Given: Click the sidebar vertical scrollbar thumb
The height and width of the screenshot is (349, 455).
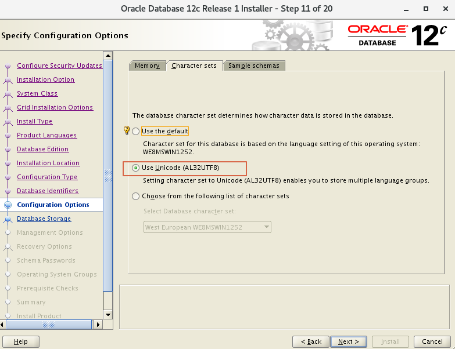Looking at the screenshot, I should [108, 176].
